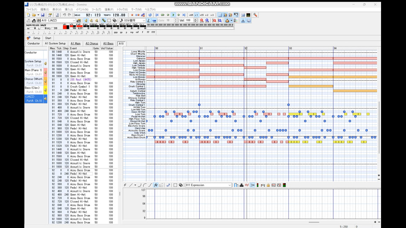This screenshot has height=228, width=406.
Task: Select the Eraser tool in main toolbar
Action: coord(115,20)
